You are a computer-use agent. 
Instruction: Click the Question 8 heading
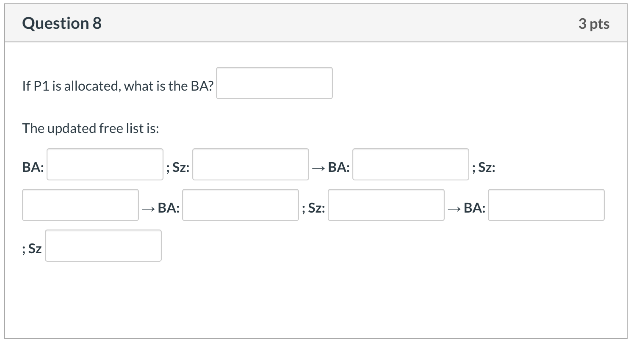click(x=62, y=23)
